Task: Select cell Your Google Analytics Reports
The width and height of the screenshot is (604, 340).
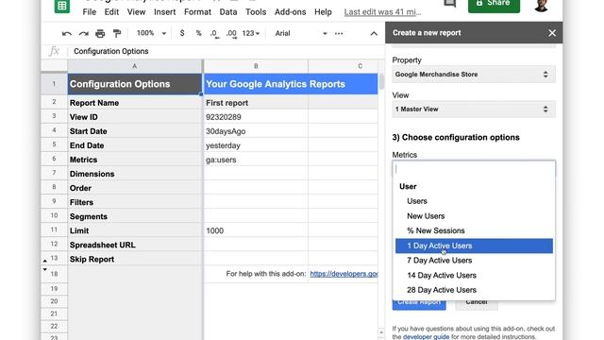Action: click(291, 84)
